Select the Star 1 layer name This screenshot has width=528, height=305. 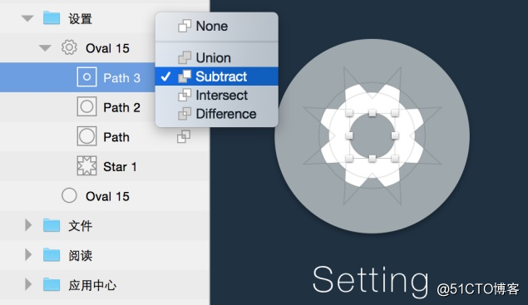point(120,167)
